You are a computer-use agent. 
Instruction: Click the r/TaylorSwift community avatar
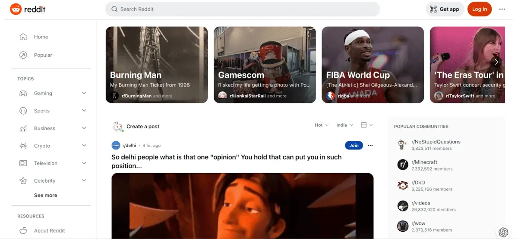[x=439, y=96]
